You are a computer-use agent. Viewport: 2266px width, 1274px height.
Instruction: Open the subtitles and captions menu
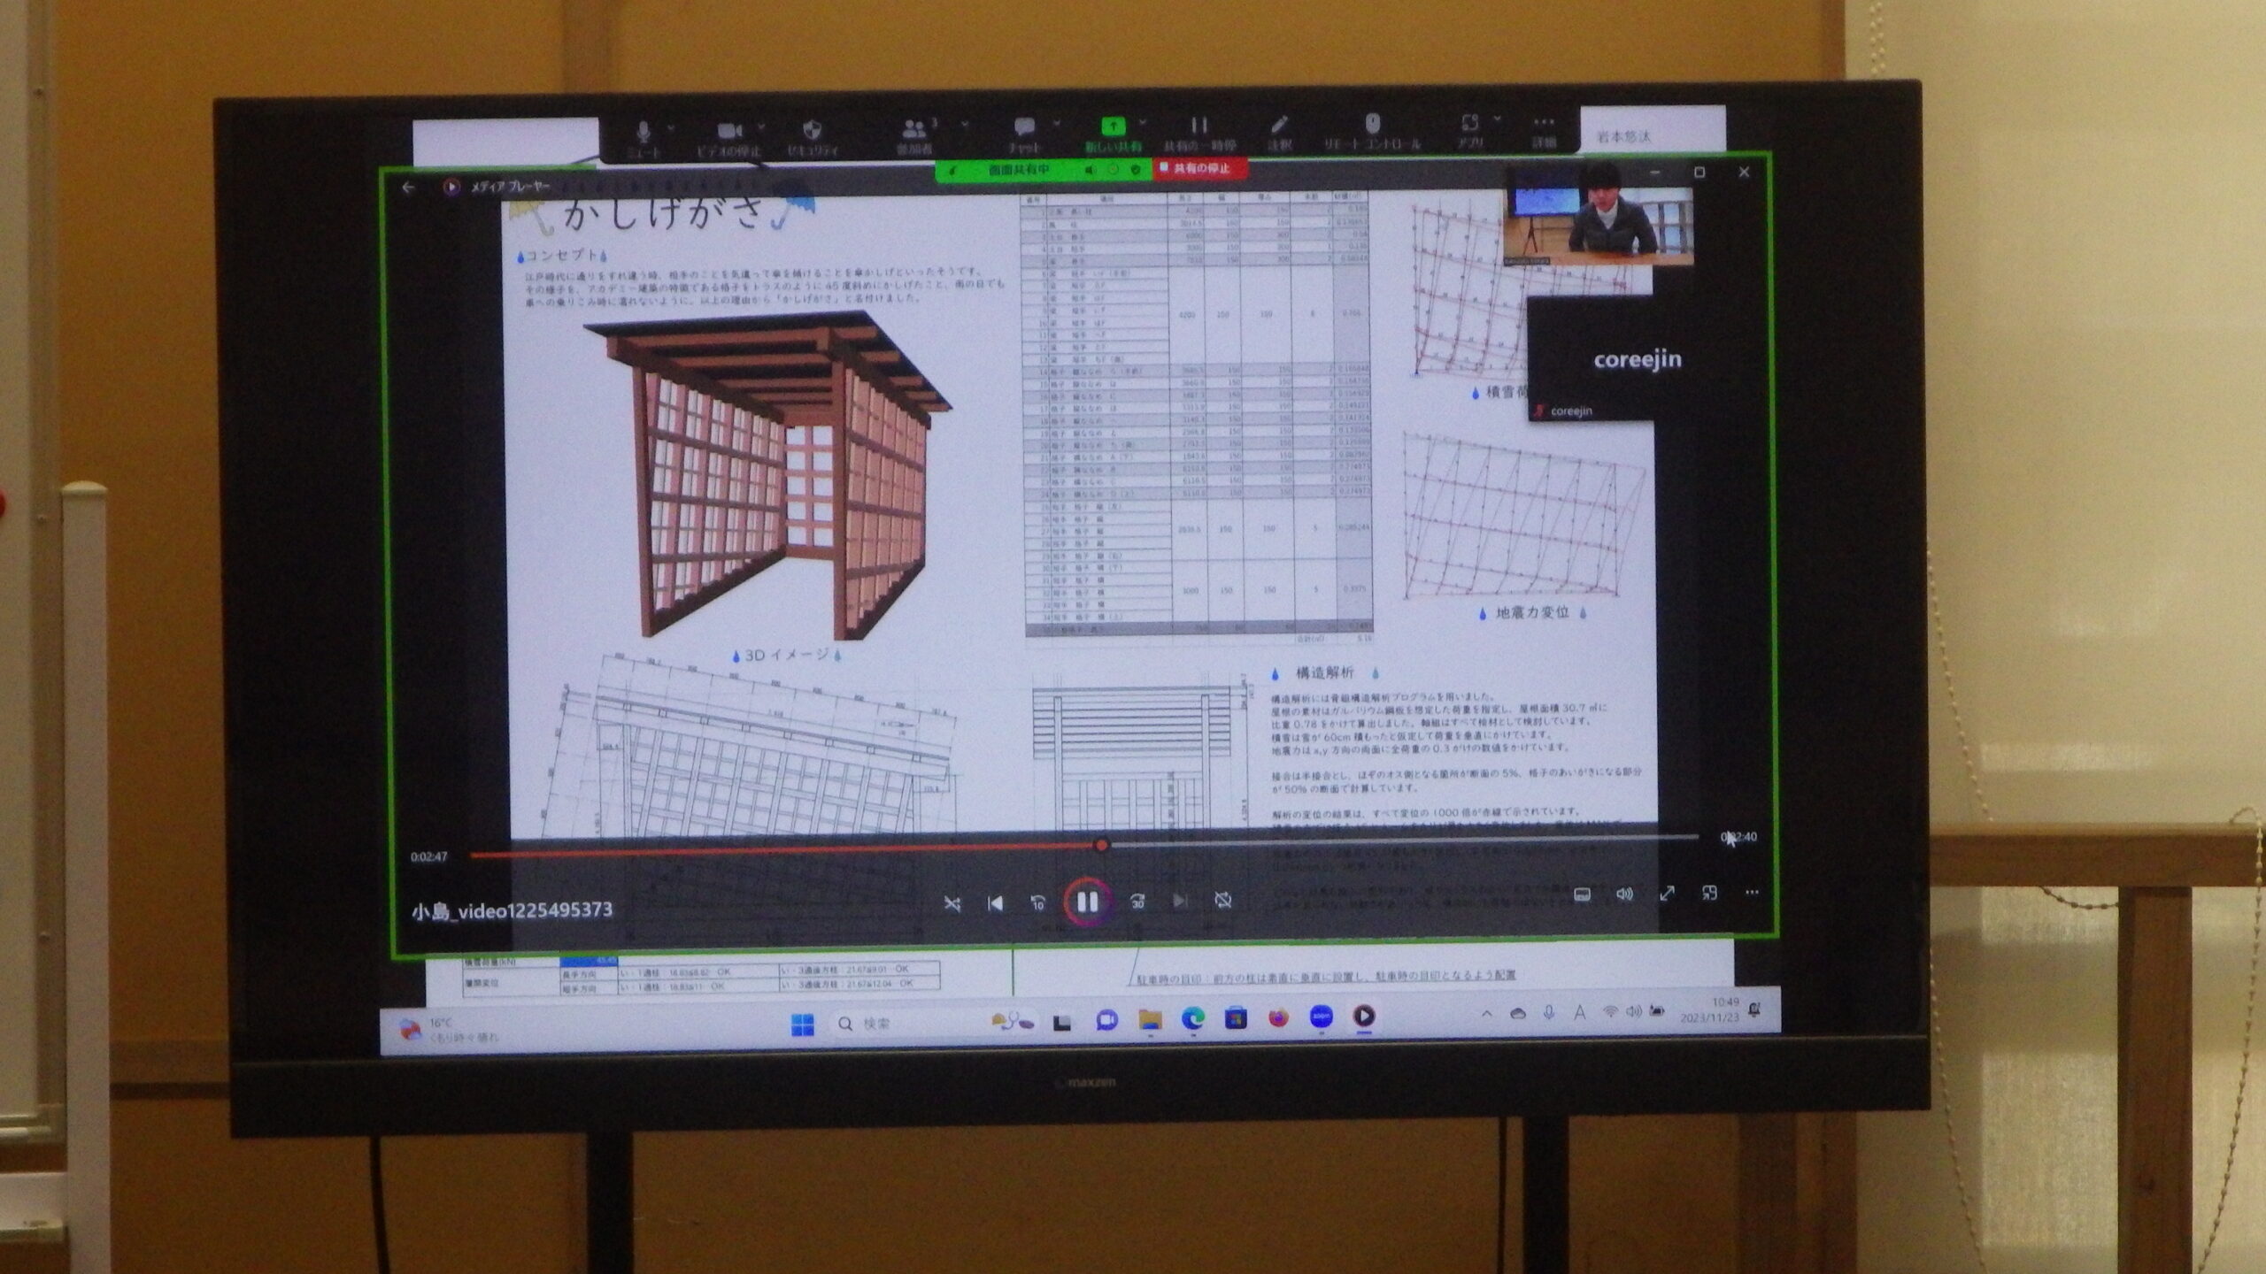coord(1582,894)
